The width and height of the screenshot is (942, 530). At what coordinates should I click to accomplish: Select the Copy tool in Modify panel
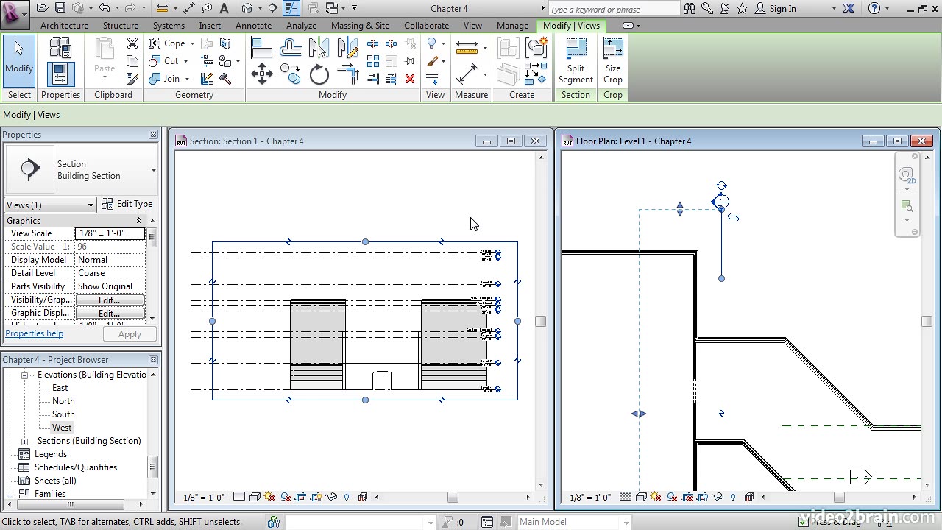point(291,74)
